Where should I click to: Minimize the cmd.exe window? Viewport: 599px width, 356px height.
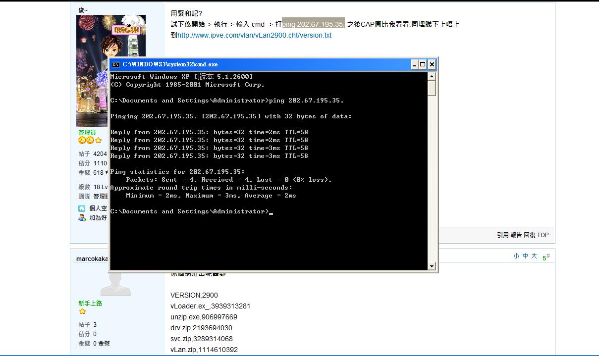(415, 64)
